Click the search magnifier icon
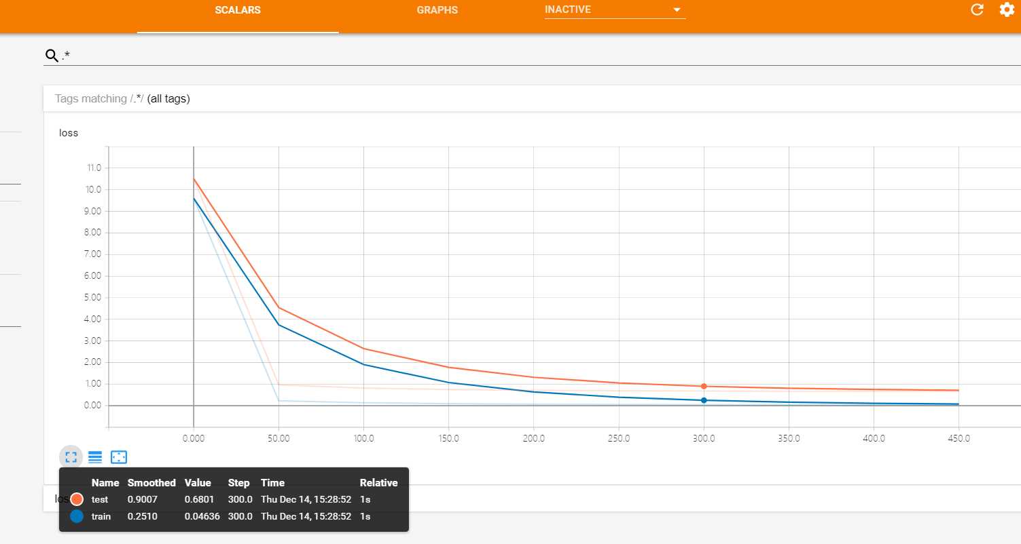Image resolution: width=1021 pixels, height=544 pixels. pos(52,55)
